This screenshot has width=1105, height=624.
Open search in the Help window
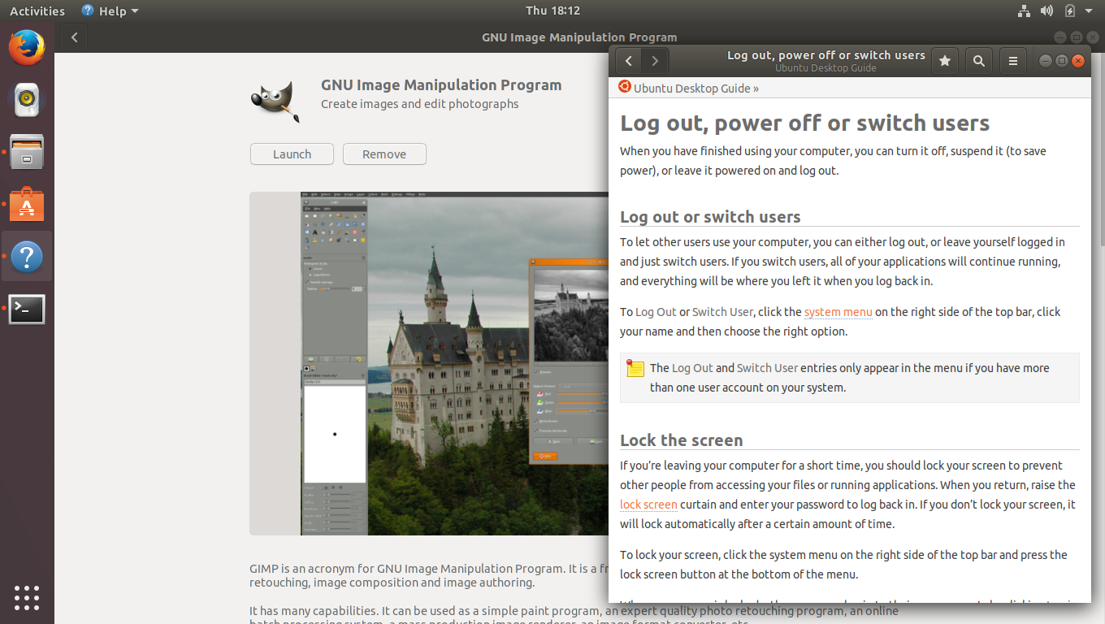[979, 61]
